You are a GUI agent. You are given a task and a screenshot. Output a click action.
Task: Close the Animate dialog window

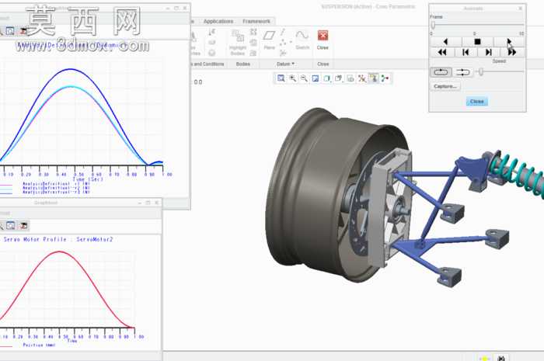(521, 9)
